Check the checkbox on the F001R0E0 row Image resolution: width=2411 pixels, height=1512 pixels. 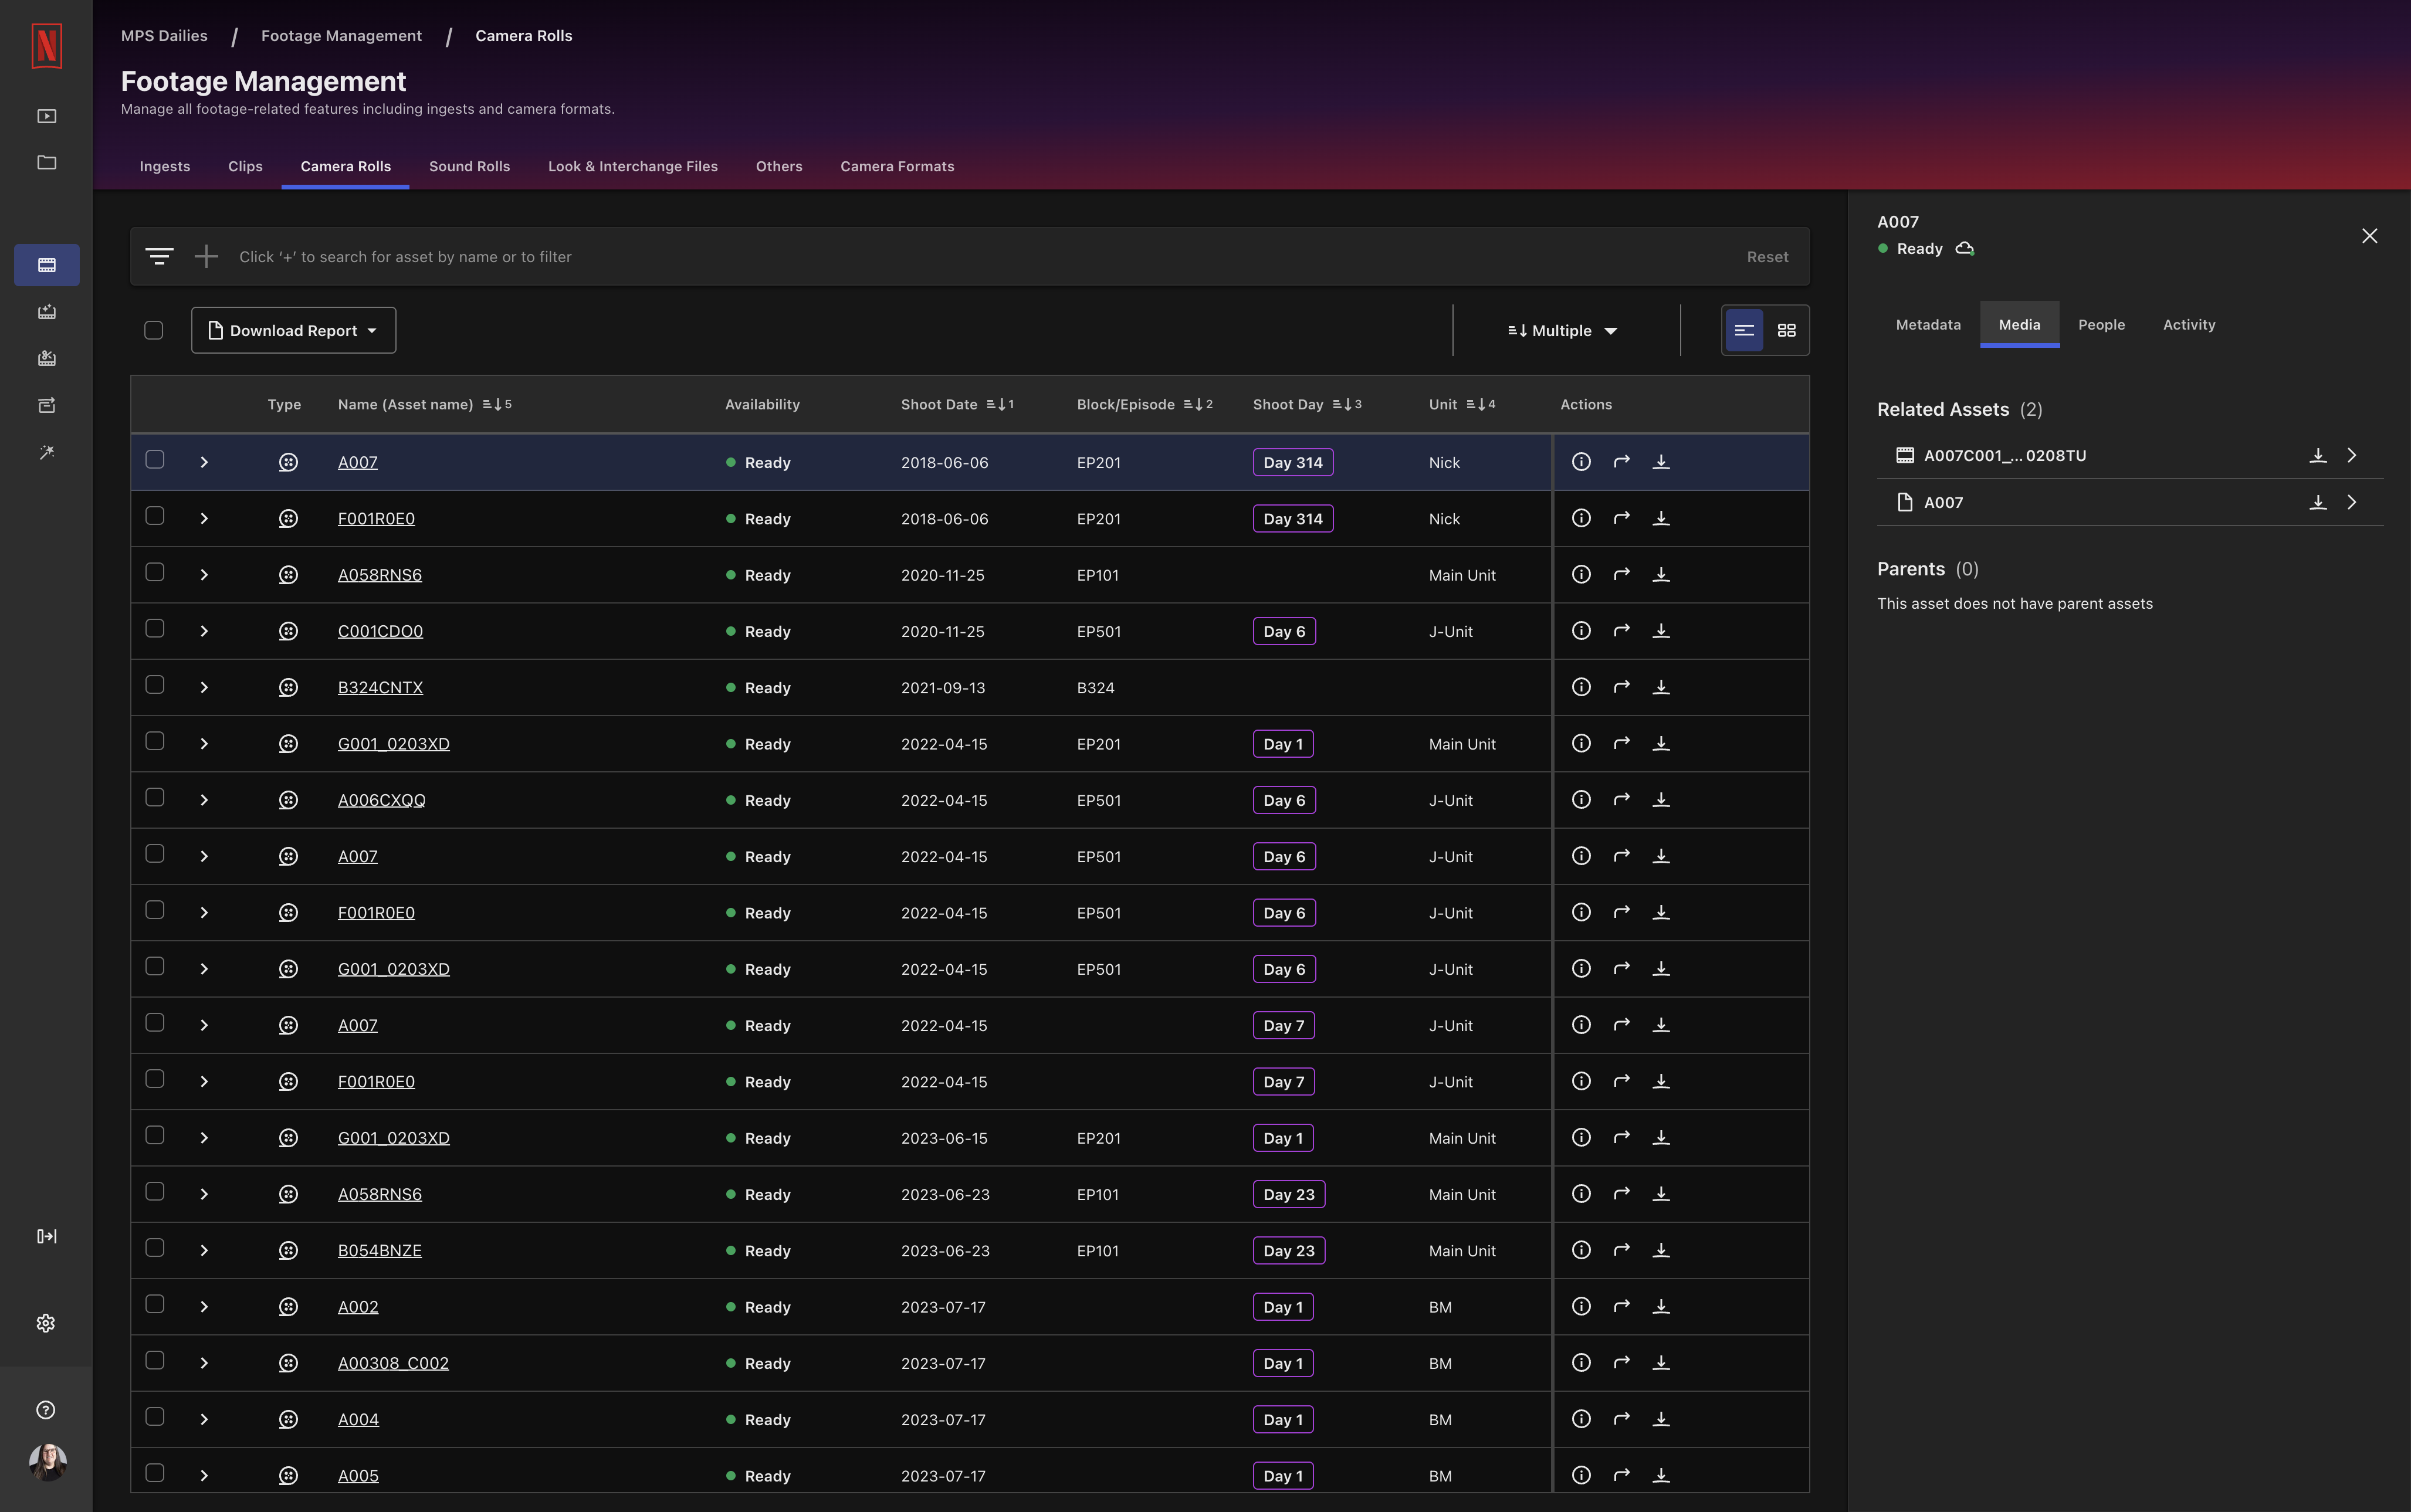[x=155, y=516]
